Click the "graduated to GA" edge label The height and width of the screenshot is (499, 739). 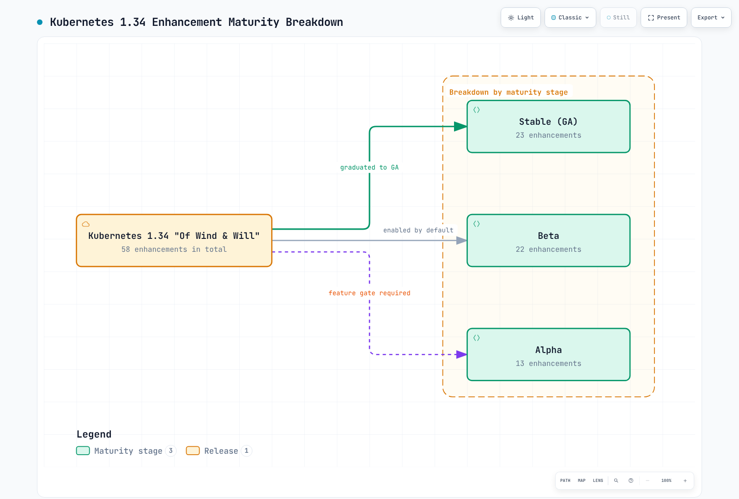[x=369, y=167]
